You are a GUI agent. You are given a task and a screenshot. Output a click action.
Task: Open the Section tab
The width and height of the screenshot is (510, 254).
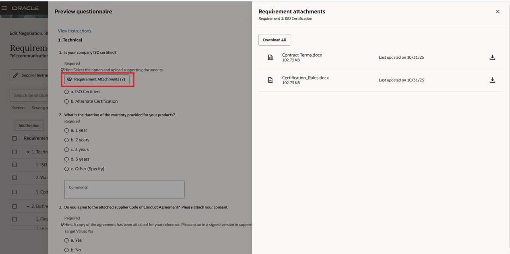[x=18, y=108]
